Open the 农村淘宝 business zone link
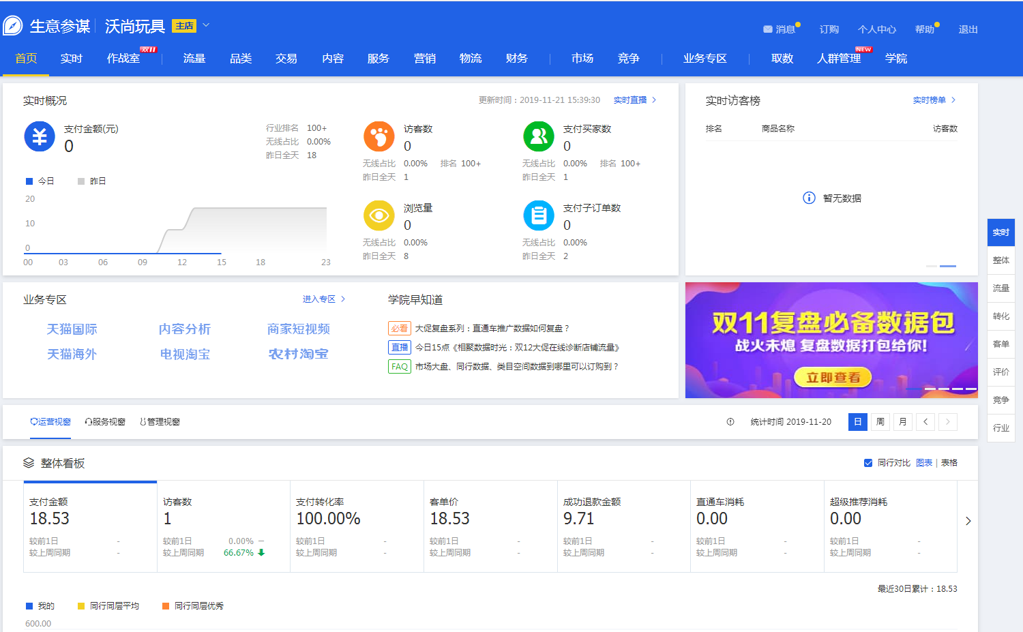 tap(299, 354)
